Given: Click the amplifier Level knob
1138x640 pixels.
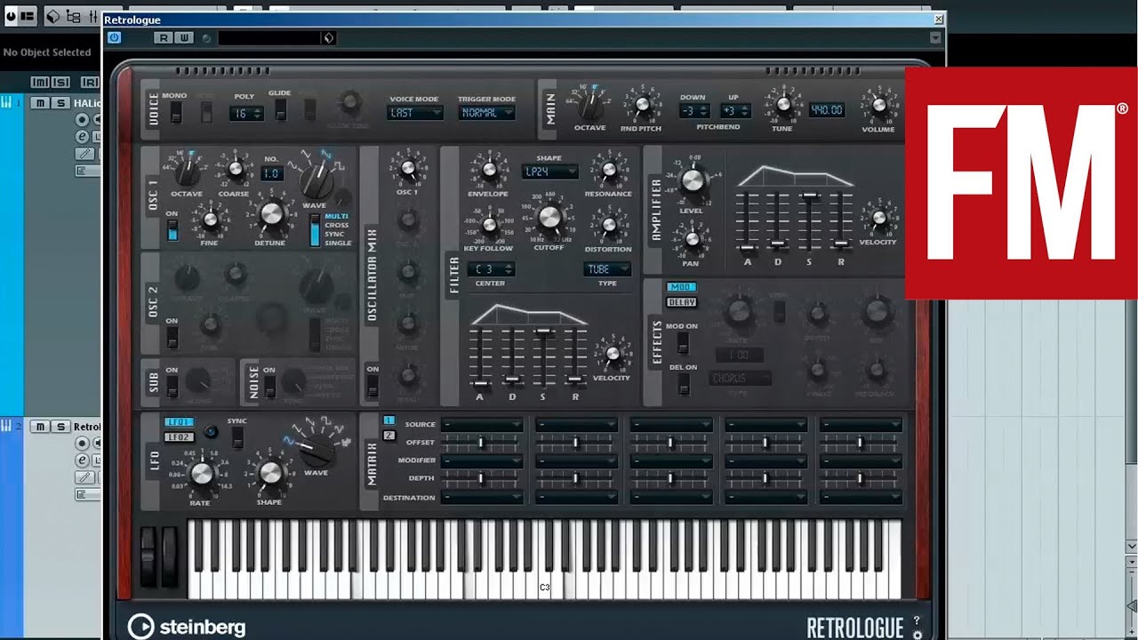Looking at the screenshot, I should (693, 182).
